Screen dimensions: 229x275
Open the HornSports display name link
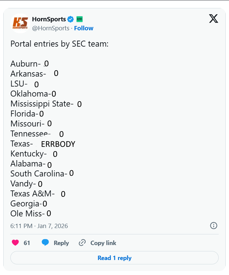(x=49, y=19)
